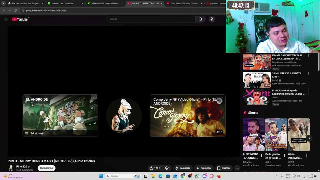Open the EL ANDROIDE playlist end card
320x180 pixels.
click(x=60, y=115)
